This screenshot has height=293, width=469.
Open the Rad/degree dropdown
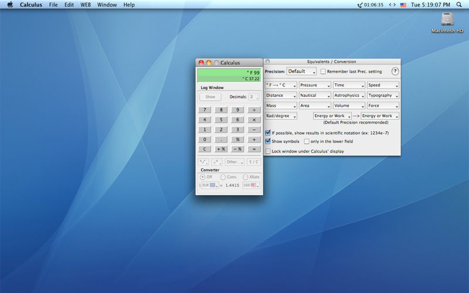[x=281, y=115]
